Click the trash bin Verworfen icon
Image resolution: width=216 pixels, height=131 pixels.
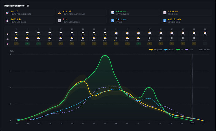pos(59,21)
